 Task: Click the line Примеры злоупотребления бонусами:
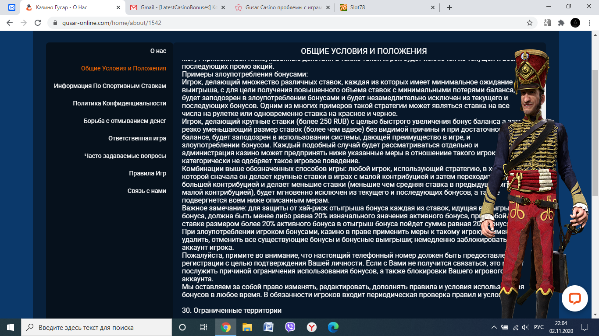[245, 74]
